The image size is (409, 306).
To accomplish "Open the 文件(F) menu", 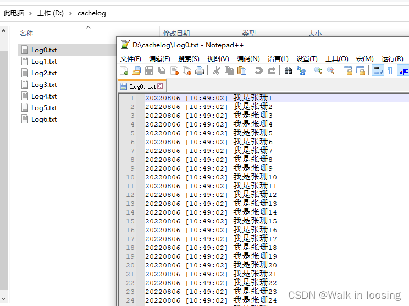I will point(131,58).
